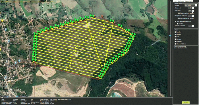Screen dimensions: 199x105
Task: Toggle Camera top facing forward checkbox
Action: click(179, 13)
